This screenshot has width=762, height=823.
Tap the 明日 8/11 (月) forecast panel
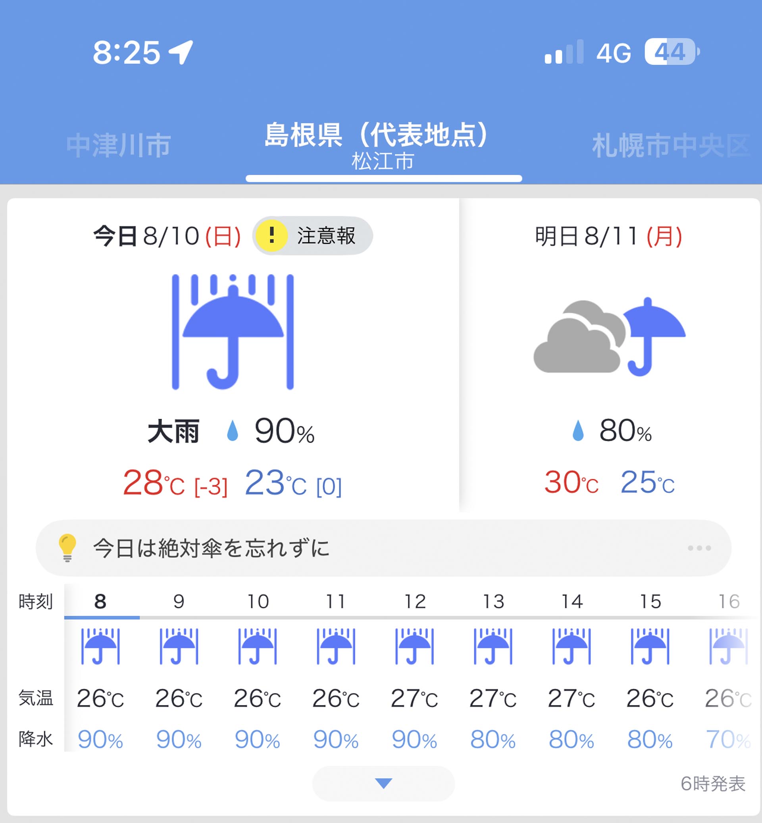(x=610, y=355)
